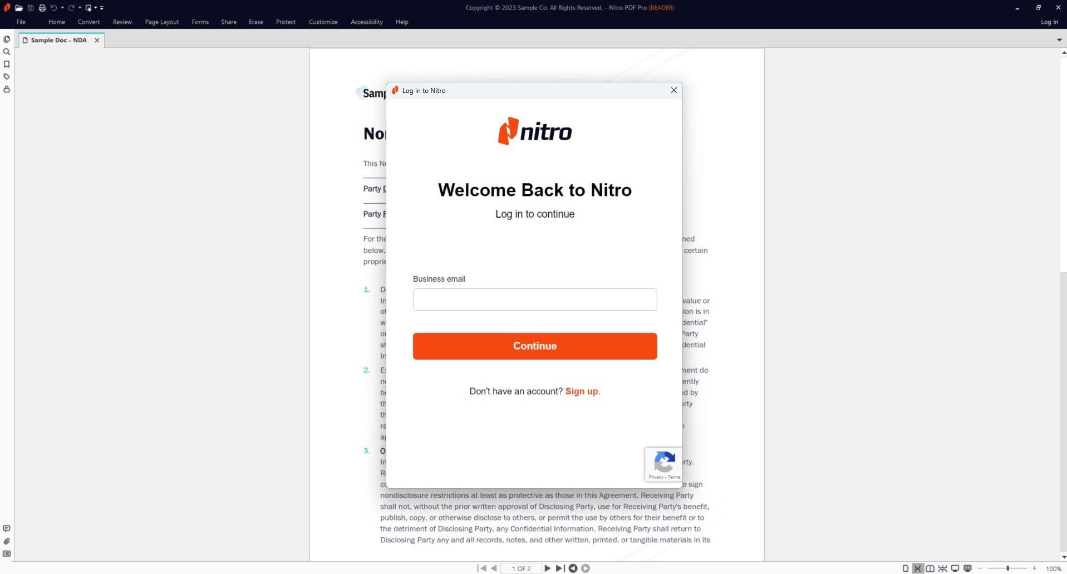Click the zoom out minus button

click(x=980, y=568)
